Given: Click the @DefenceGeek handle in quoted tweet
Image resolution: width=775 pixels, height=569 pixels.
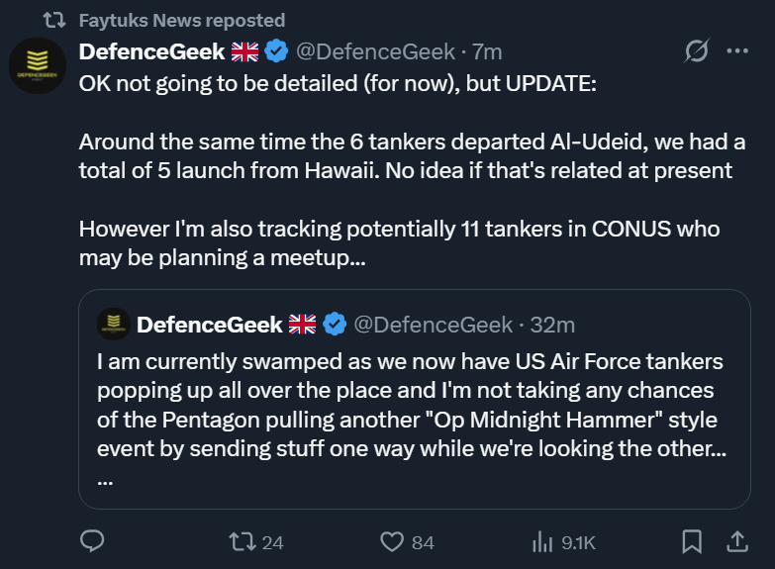Looking at the screenshot, I should 433,324.
